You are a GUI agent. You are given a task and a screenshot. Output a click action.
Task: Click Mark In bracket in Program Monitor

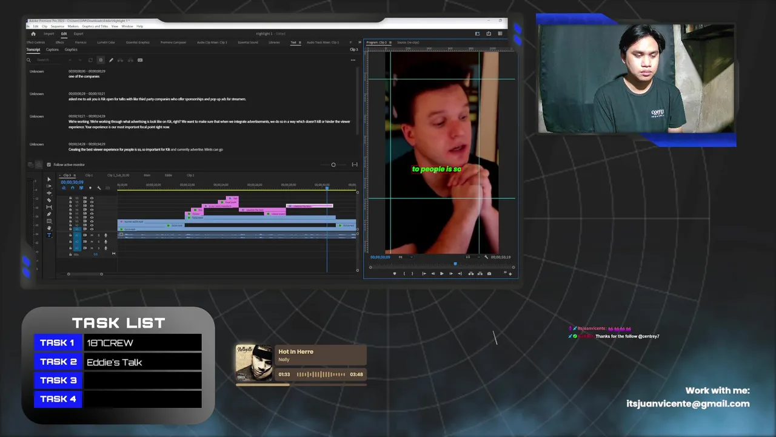404,274
